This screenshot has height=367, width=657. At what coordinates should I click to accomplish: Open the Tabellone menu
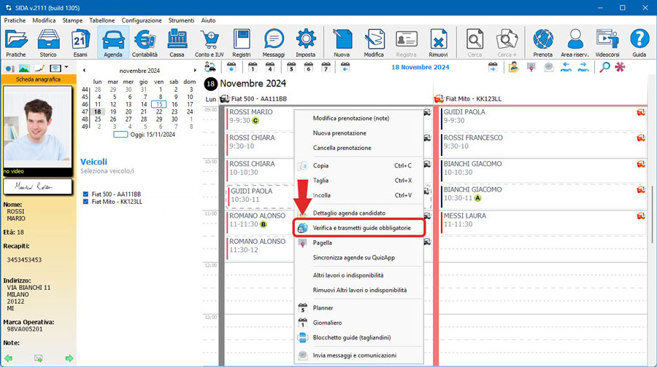click(101, 20)
